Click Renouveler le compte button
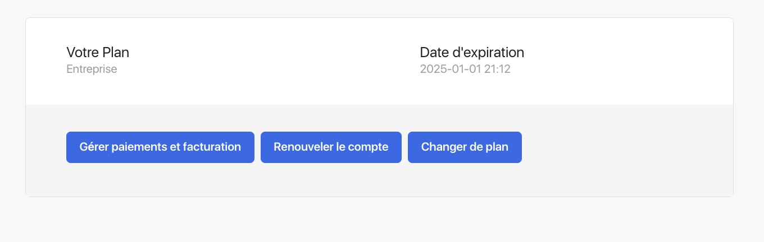This screenshot has width=764, height=242. [x=331, y=147]
